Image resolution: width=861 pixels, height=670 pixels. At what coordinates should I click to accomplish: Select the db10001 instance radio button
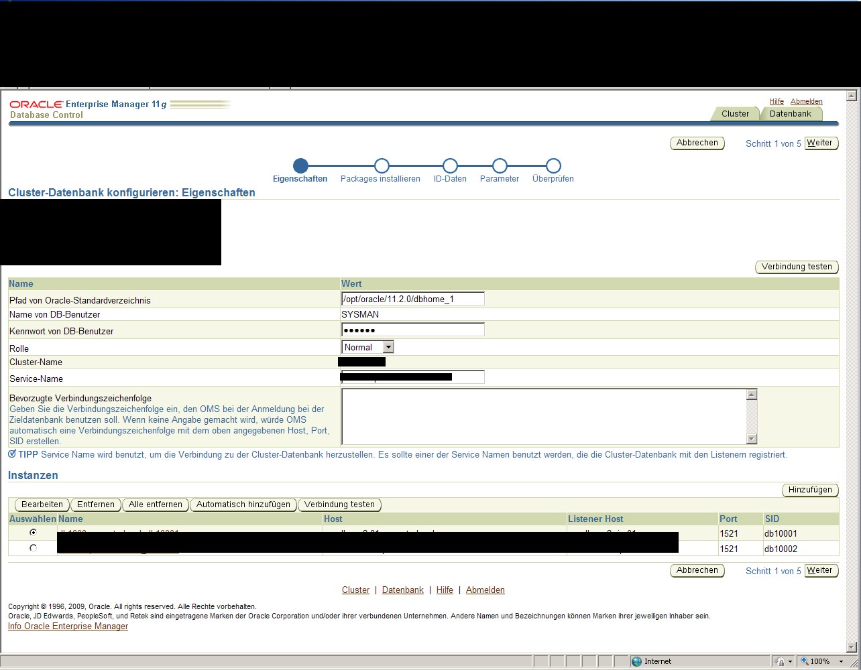[34, 533]
